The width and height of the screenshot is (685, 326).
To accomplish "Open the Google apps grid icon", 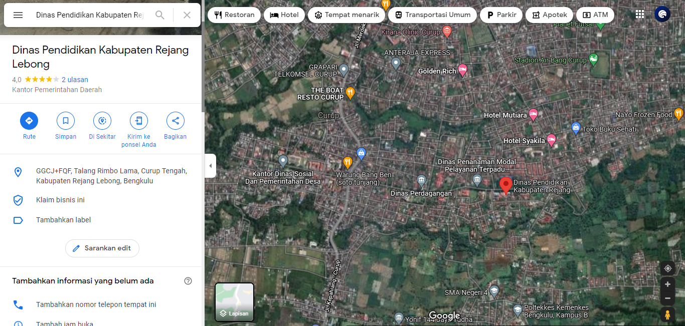I will [x=640, y=14].
